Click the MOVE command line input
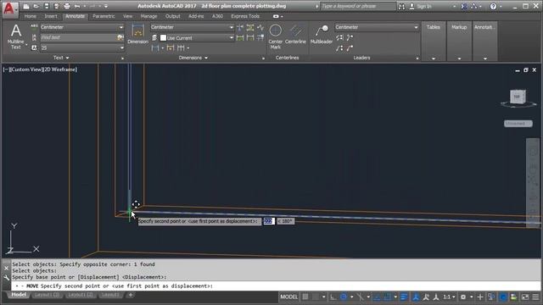The image size is (543, 305). click(x=276, y=286)
